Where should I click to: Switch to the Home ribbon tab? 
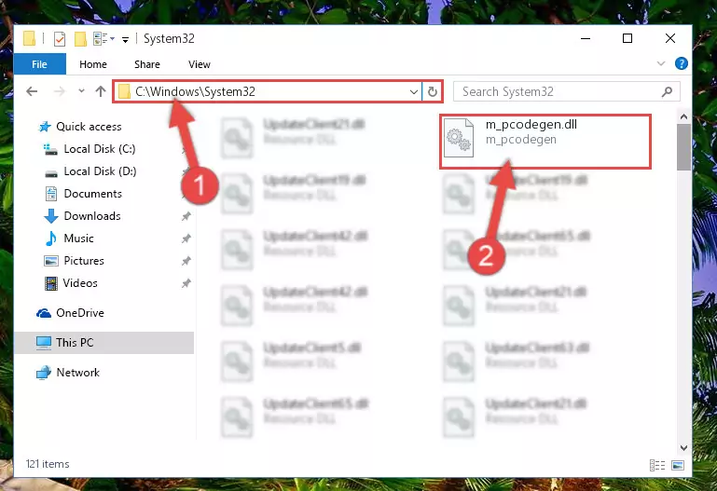pos(93,64)
